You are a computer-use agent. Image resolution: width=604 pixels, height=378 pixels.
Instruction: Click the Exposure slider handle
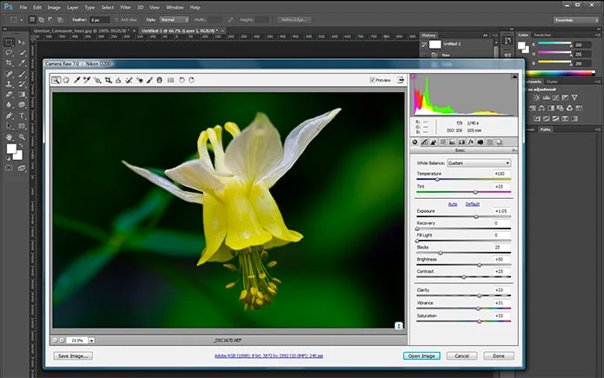pos(477,216)
